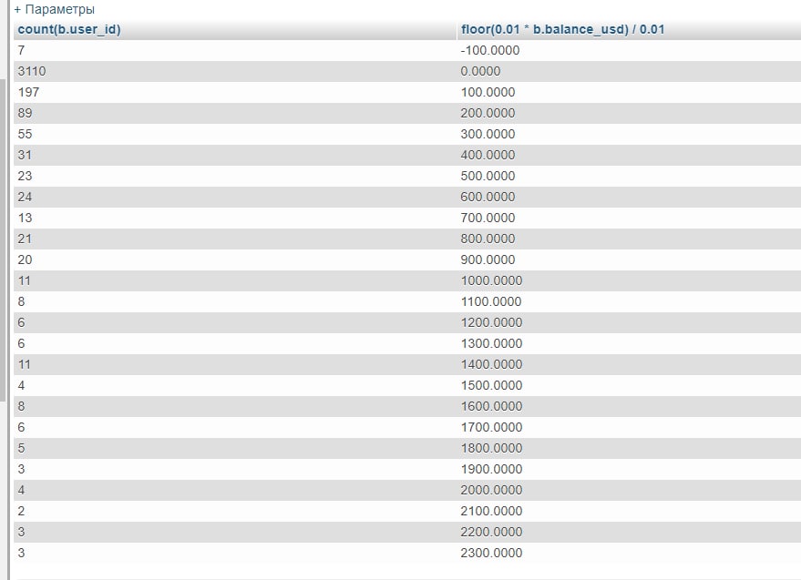The height and width of the screenshot is (580, 801).
Task: Select the balance cell 2200.0000
Action: (629, 532)
